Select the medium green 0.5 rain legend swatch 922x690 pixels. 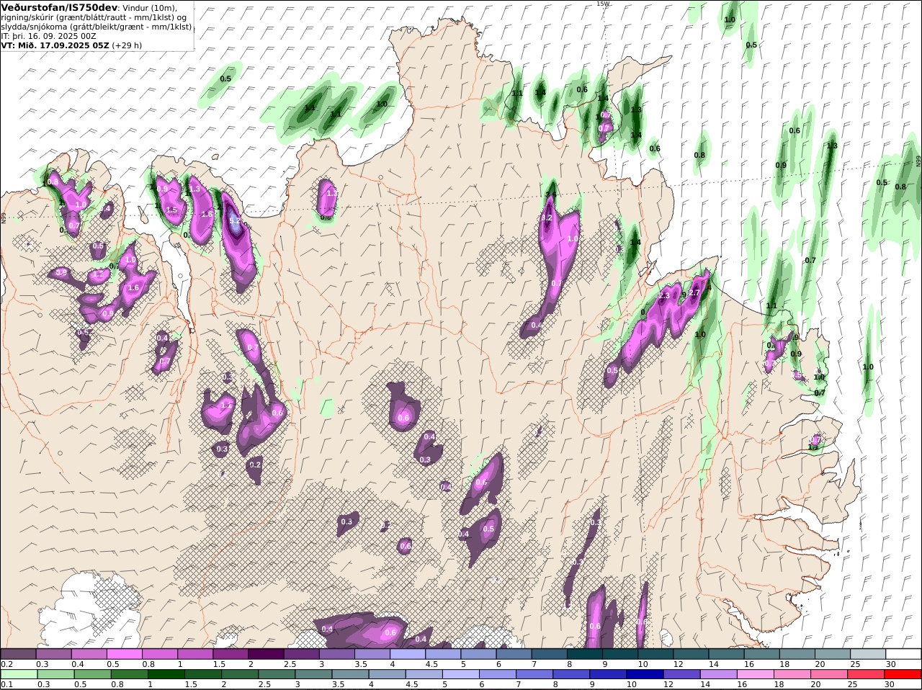coord(92,674)
